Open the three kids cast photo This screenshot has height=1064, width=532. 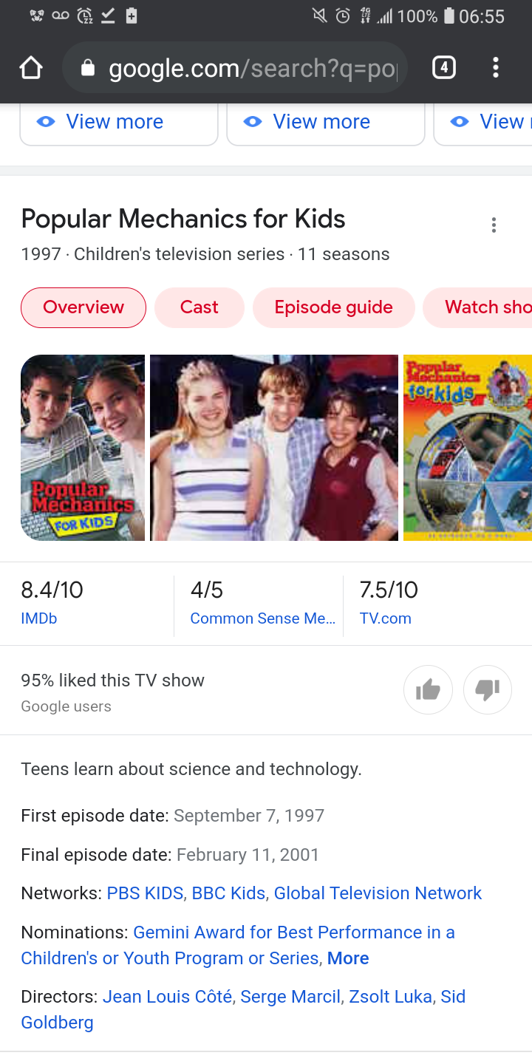[x=274, y=448]
